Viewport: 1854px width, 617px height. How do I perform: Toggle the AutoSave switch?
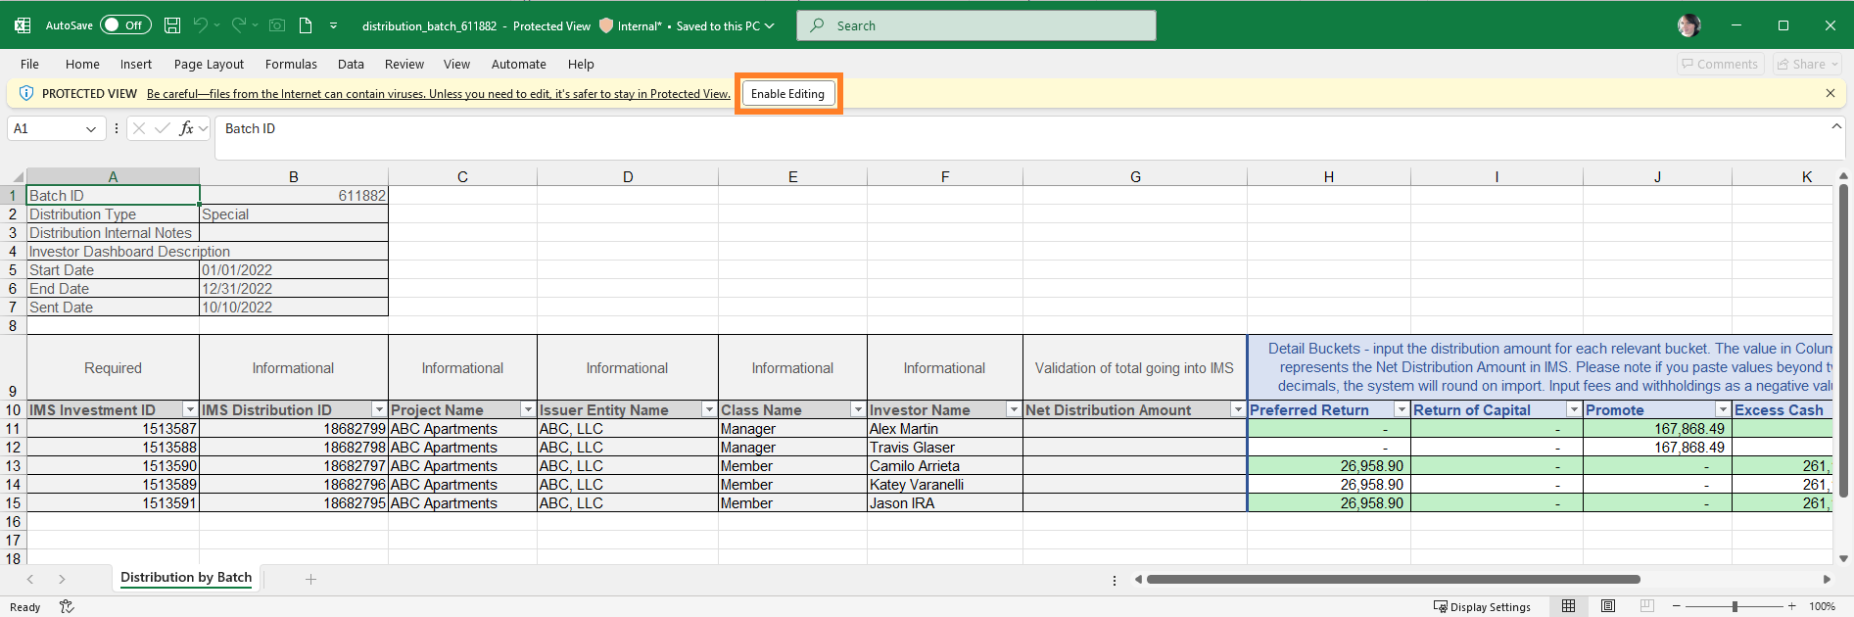[x=125, y=25]
